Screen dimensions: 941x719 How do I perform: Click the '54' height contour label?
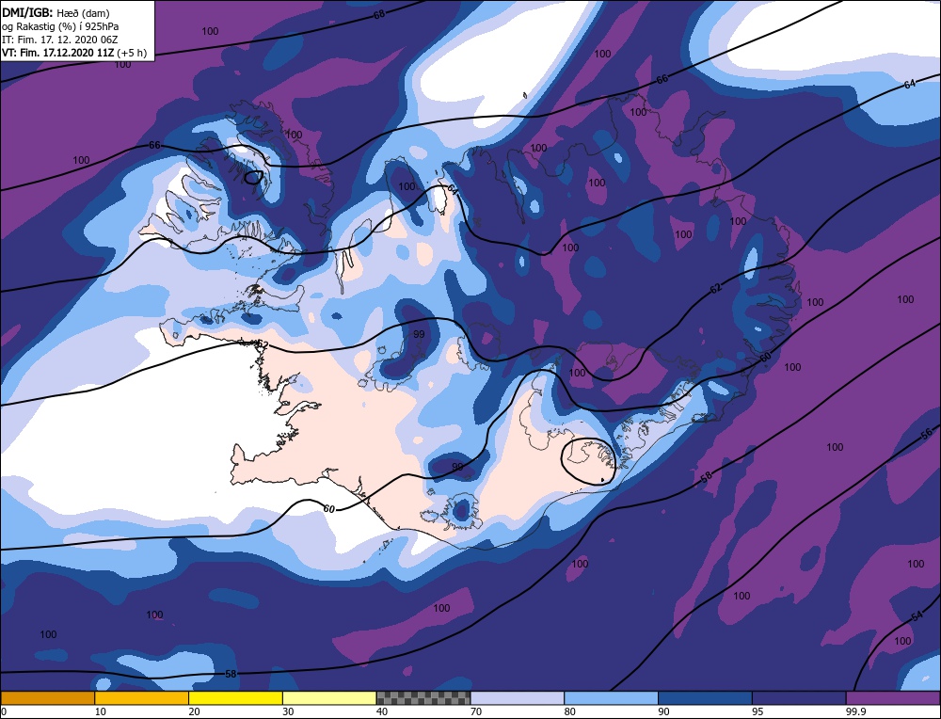point(917,616)
